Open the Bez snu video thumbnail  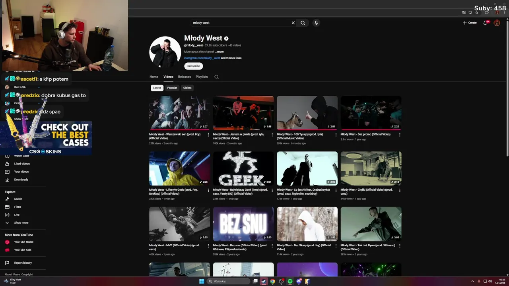(x=243, y=224)
